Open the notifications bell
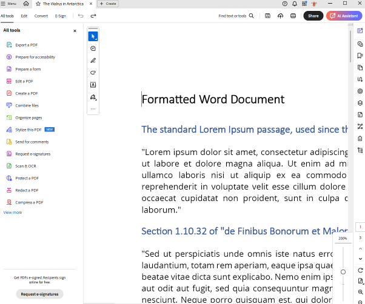The width and height of the screenshot is (365, 304). pos(295,4)
